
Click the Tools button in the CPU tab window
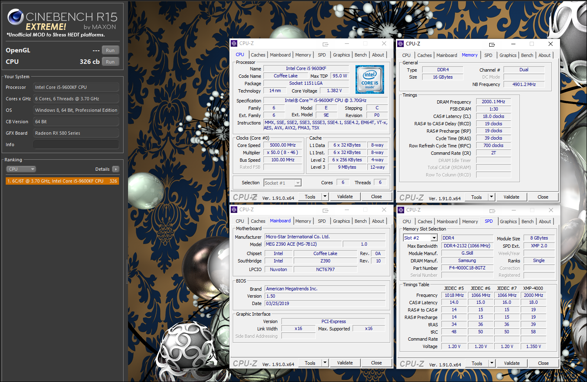click(310, 197)
